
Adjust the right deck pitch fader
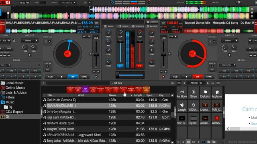163,54
